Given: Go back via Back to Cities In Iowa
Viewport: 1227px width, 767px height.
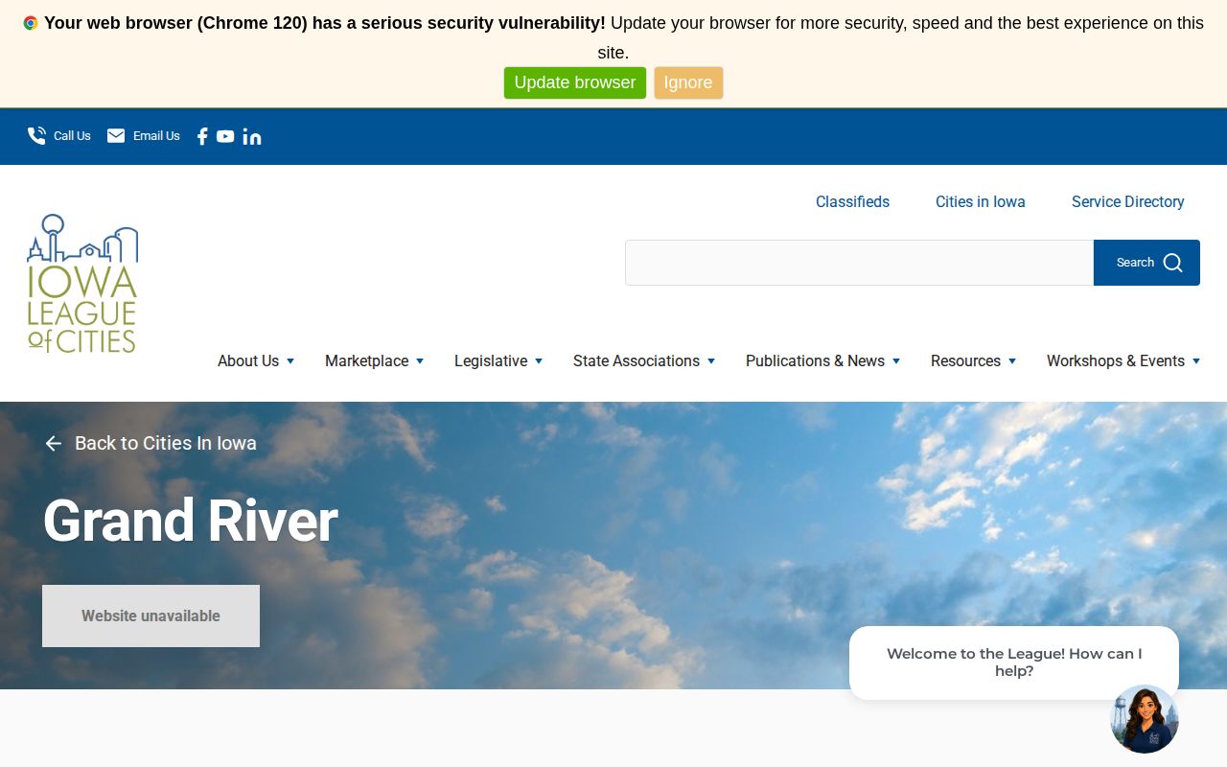Looking at the screenshot, I should click(166, 443).
